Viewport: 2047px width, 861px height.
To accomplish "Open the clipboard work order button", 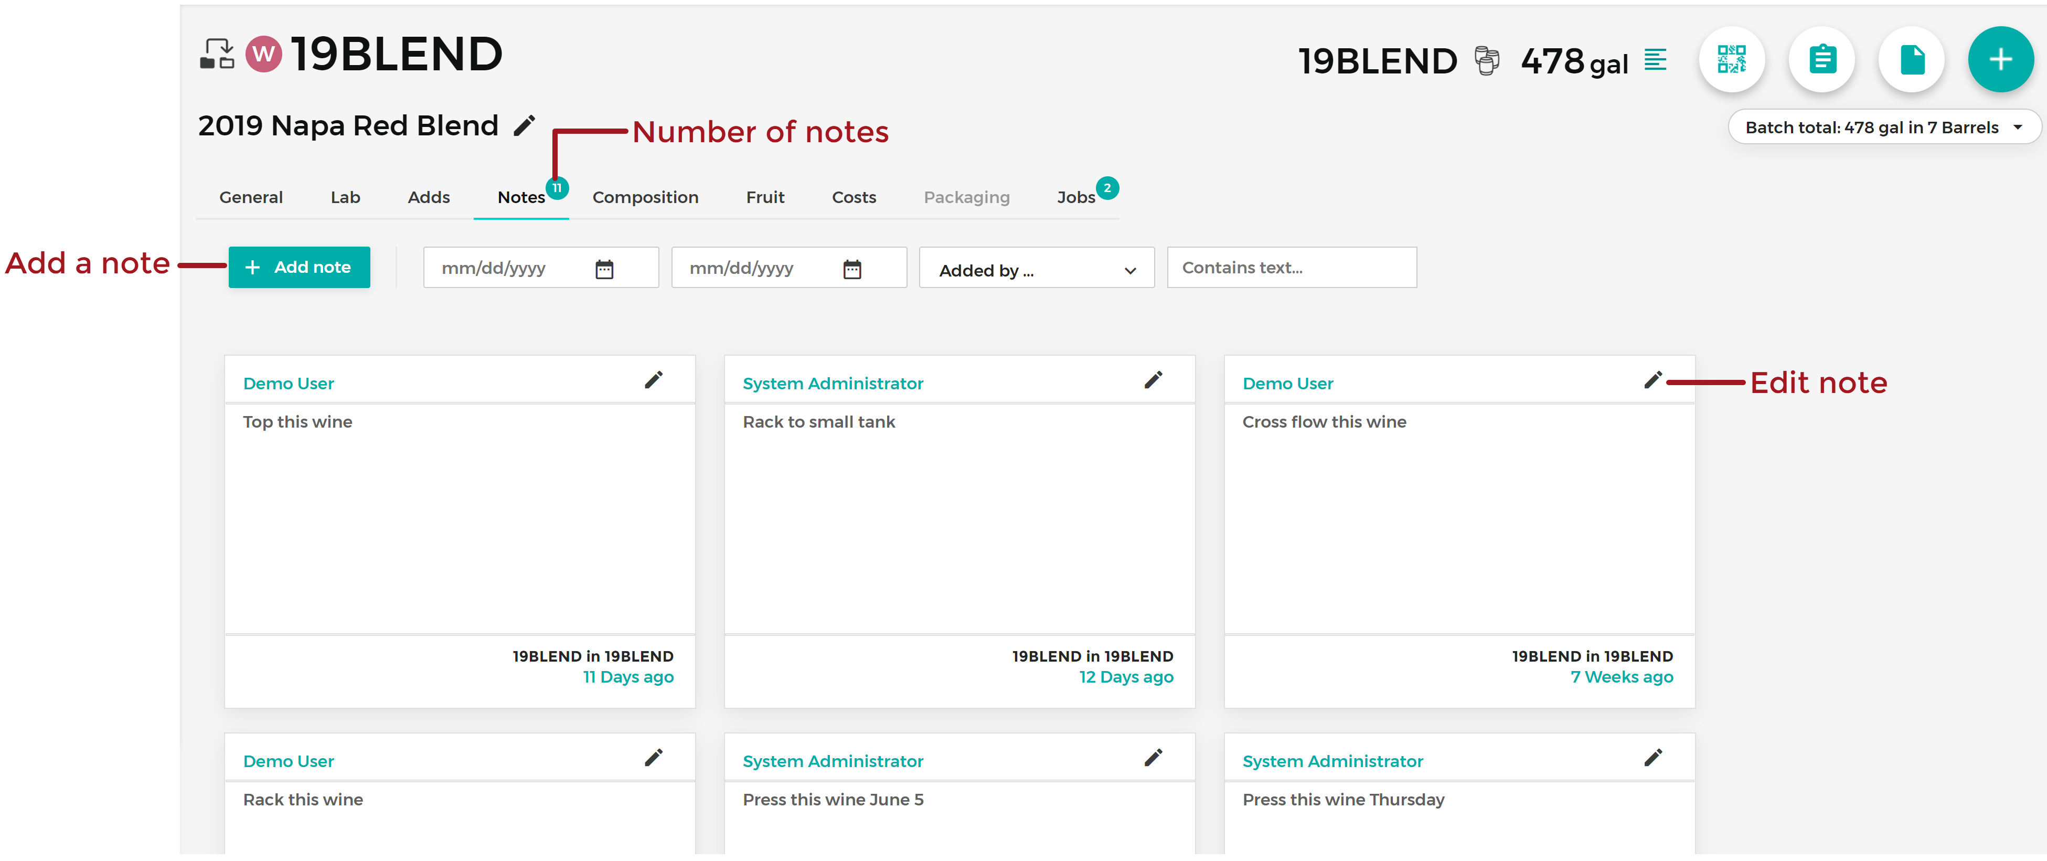I will [x=1821, y=60].
